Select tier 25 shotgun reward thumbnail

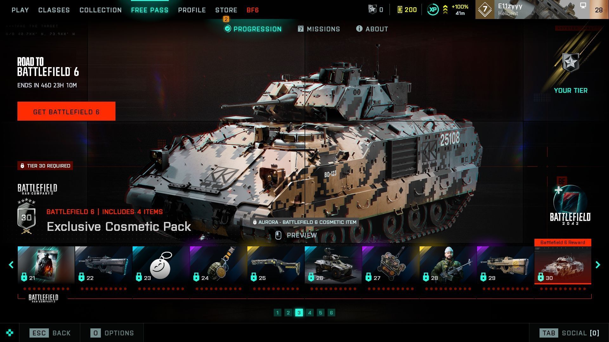coord(276,265)
